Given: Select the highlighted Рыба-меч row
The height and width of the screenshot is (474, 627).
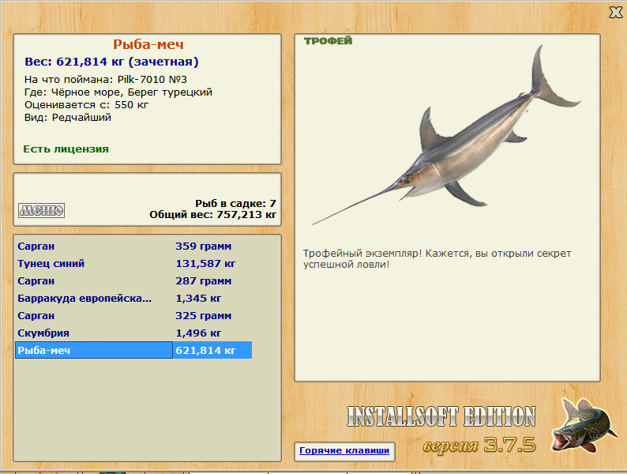Looking at the screenshot, I should [x=134, y=350].
